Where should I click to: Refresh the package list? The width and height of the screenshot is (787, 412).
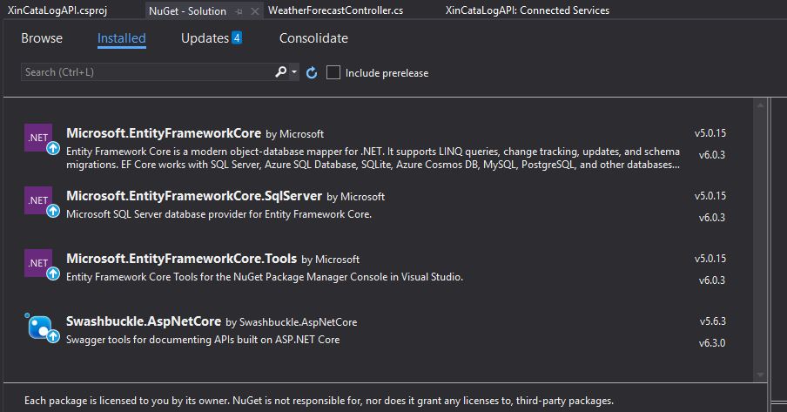(x=312, y=73)
